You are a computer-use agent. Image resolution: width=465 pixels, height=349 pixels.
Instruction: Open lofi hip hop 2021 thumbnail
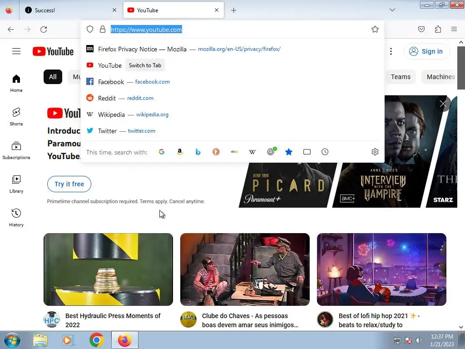[x=381, y=269]
